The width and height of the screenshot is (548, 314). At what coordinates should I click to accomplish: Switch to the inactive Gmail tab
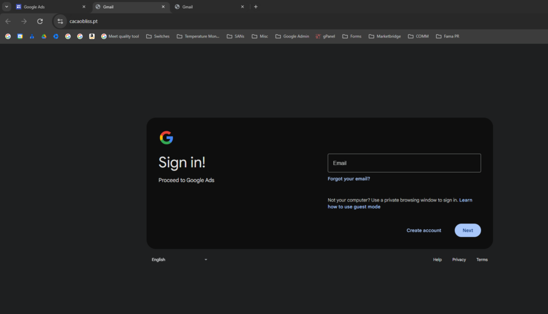pyautogui.click(x=209, y=7)
